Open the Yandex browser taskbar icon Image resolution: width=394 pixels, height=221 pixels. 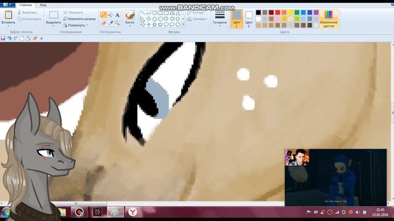click(133, 212)
